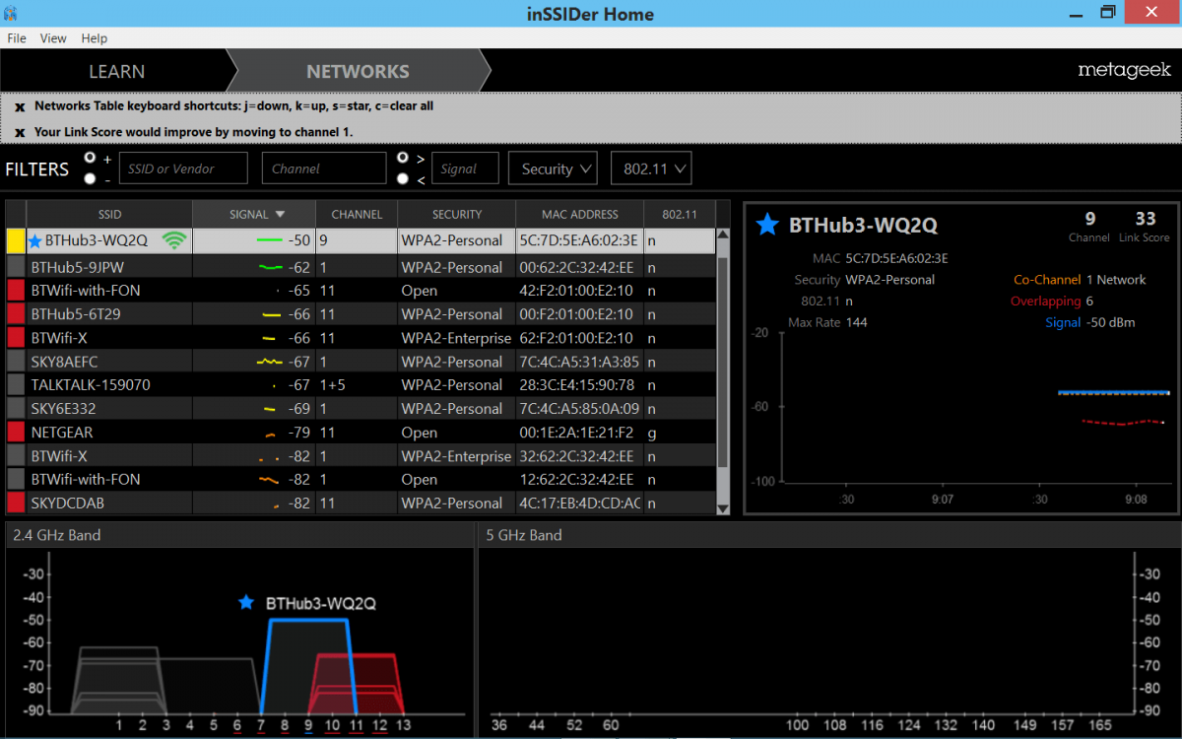Click the Link Score value 33
1182x739 pixels.
tap(1146, 219)
